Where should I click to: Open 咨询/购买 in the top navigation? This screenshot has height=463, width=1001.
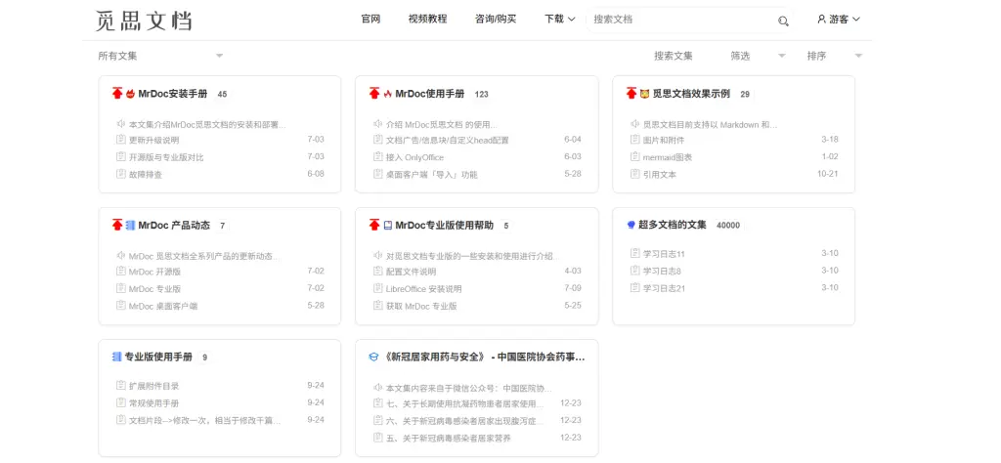pyautogui.click(x=496, y=20)
